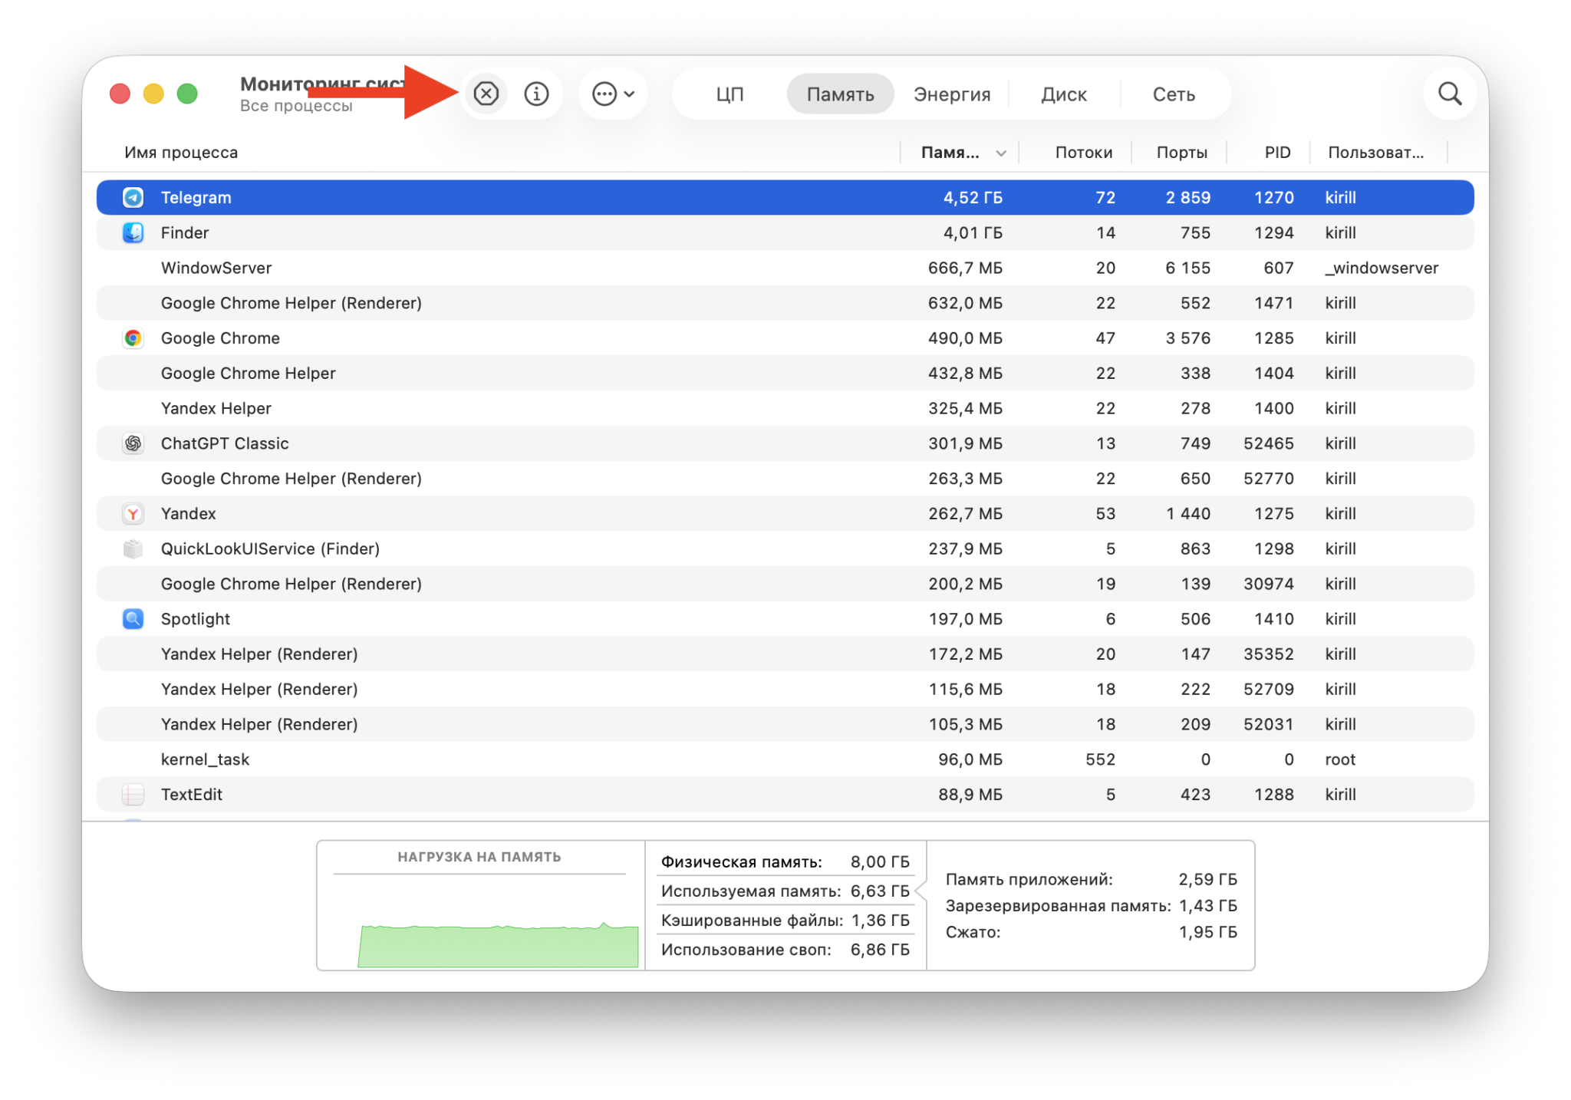Select the Google Chrome Helper 432,8 МБ row

(x=785, y=374)
